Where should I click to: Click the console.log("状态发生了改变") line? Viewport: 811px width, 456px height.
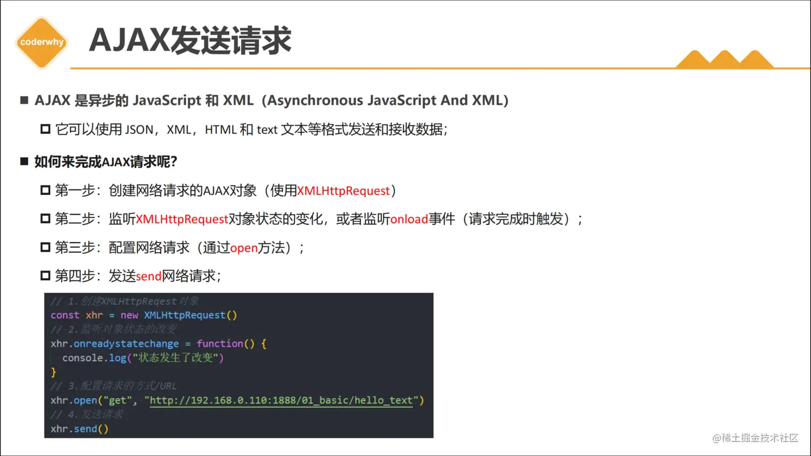(143, 357)
